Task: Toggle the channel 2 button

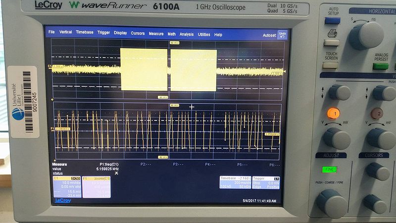Action: click(377, 113)
